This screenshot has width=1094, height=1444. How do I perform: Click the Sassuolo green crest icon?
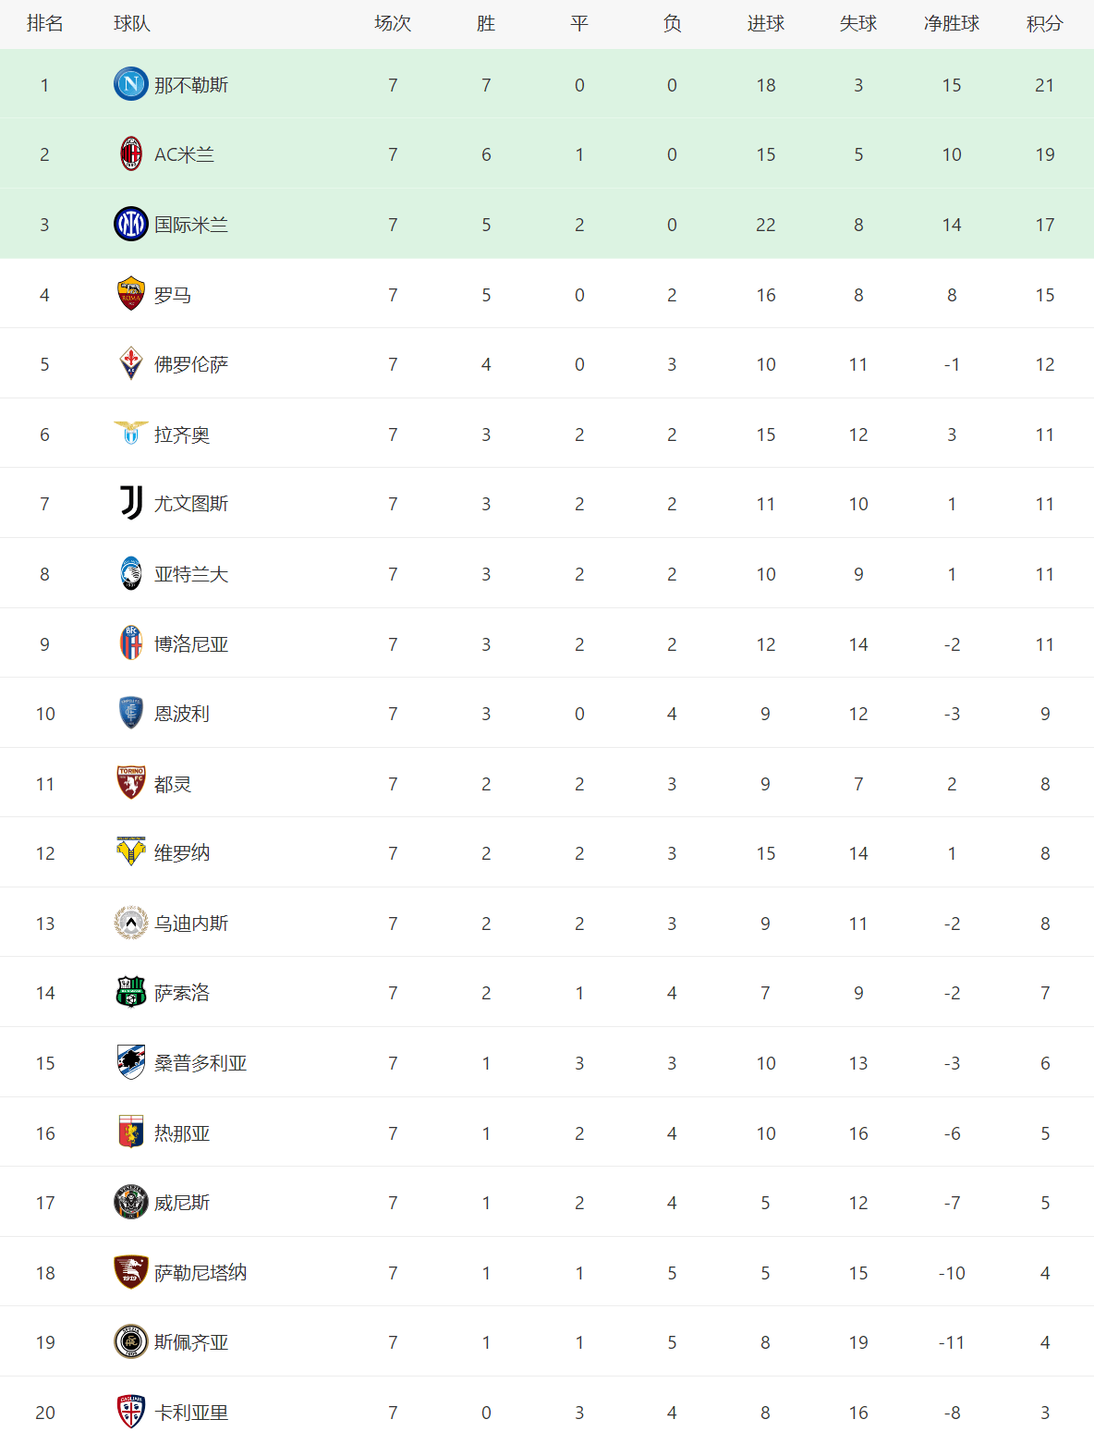[x=131, y=992]
